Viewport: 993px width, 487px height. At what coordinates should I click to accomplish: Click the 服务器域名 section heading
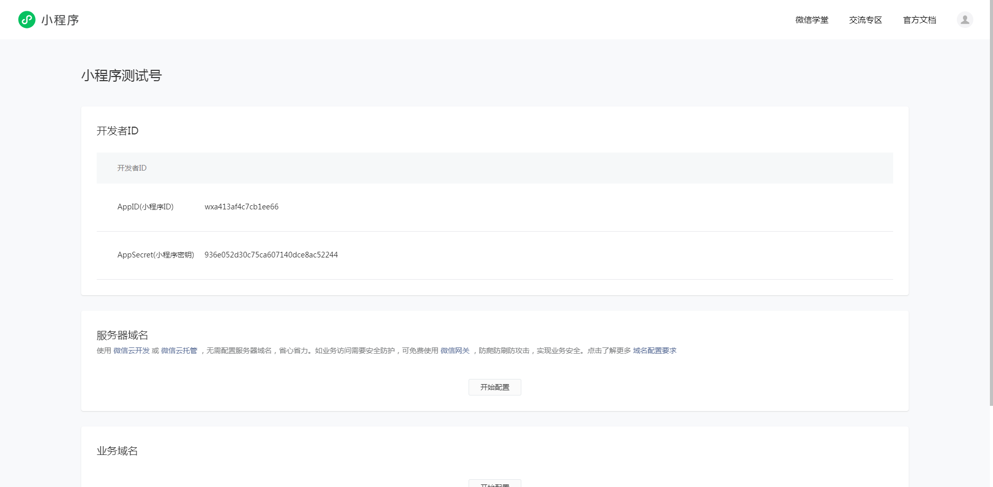[x=122, y=335]
